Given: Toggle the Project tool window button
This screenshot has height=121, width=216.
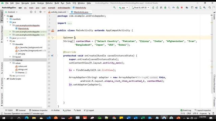Looking at the screenshot, I should tap(2, 16).
